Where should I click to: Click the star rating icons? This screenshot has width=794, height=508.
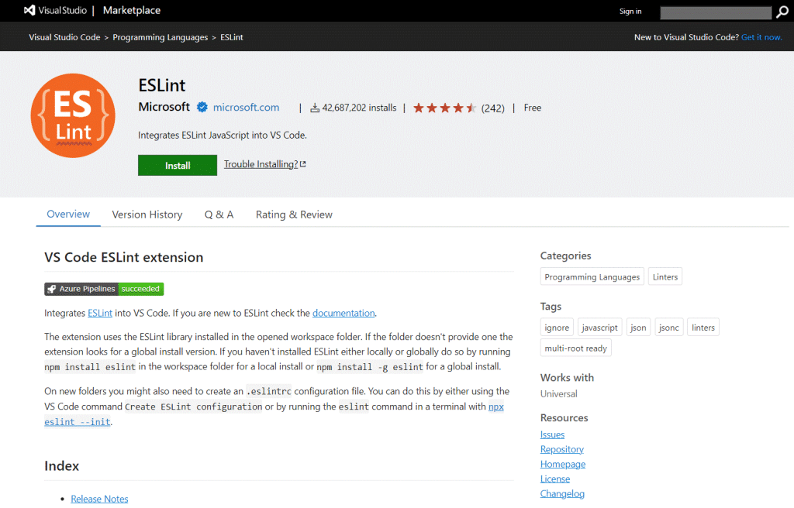(444, 108)
